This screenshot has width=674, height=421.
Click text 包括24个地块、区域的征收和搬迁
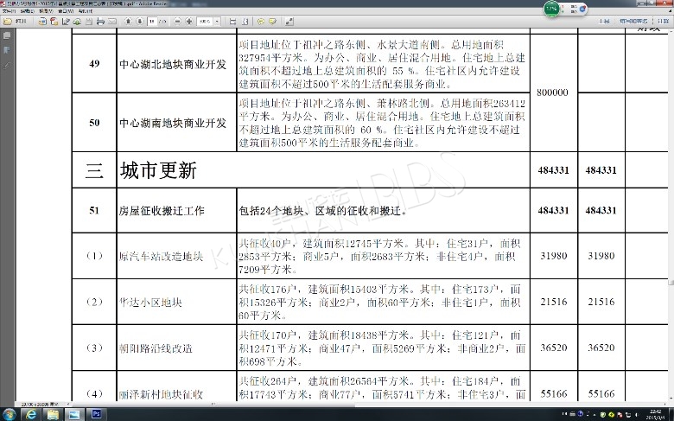pos(323,211)
